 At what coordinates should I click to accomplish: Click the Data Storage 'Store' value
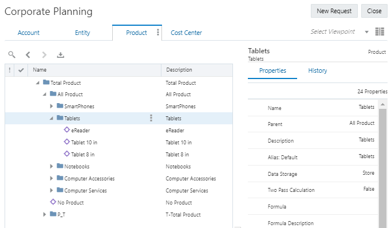[368, 173]
